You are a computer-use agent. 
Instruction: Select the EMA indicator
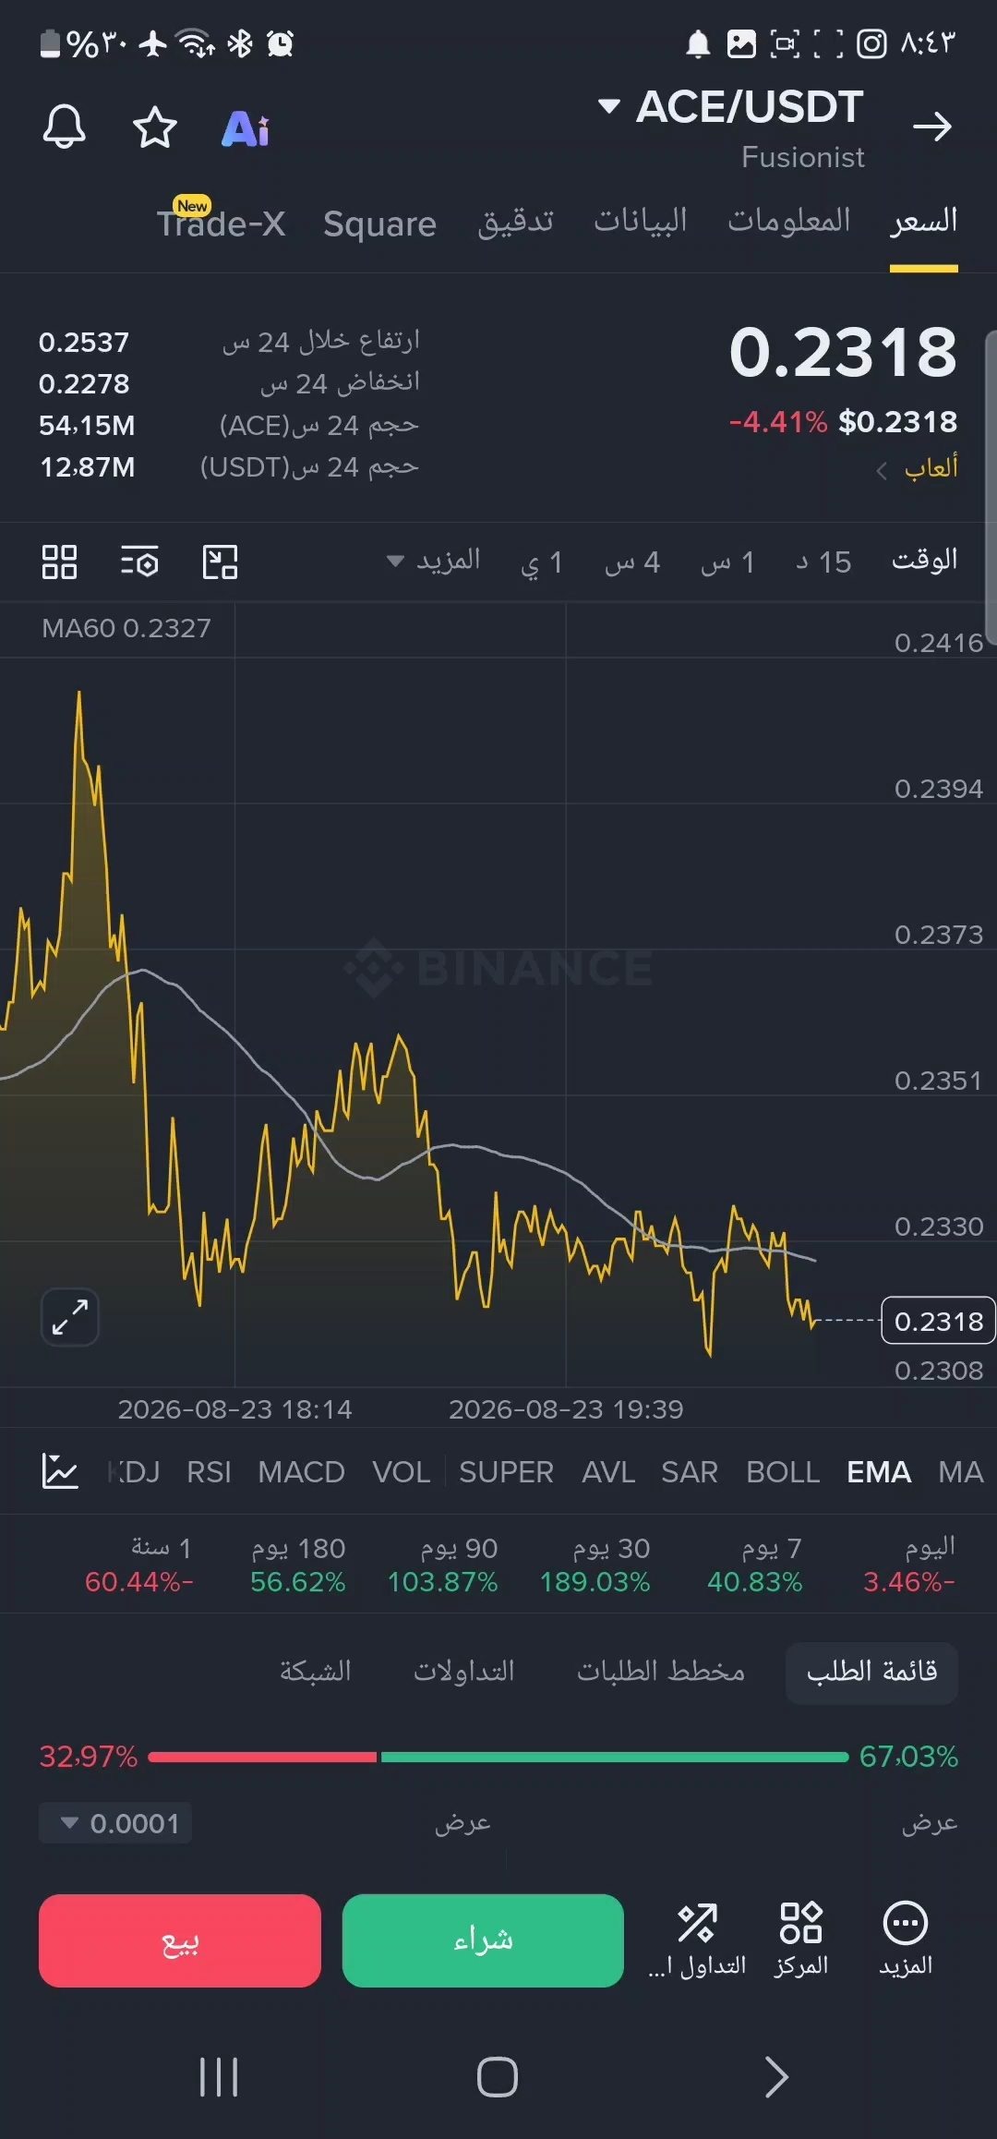pos(879,1471)
